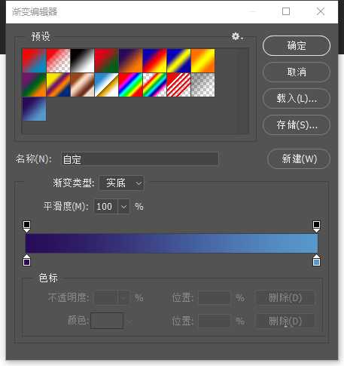Click 载入(L)... to load gradients
The image size is (344, 366).
[x=297, y=99]
